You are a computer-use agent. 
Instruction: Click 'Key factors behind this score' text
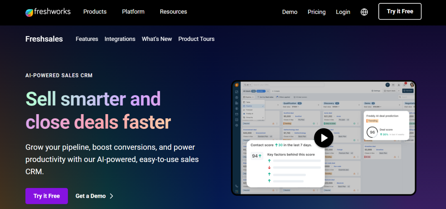[x=291, y=154]
